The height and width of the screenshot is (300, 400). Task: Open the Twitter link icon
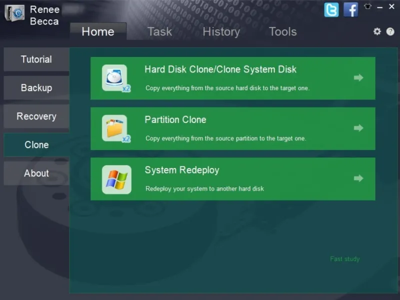[x=331, y=10]
